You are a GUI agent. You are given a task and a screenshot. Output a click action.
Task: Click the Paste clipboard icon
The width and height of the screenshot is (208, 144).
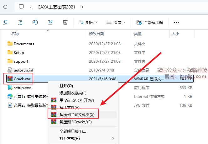pyautogui.click(x=20, y=22)
